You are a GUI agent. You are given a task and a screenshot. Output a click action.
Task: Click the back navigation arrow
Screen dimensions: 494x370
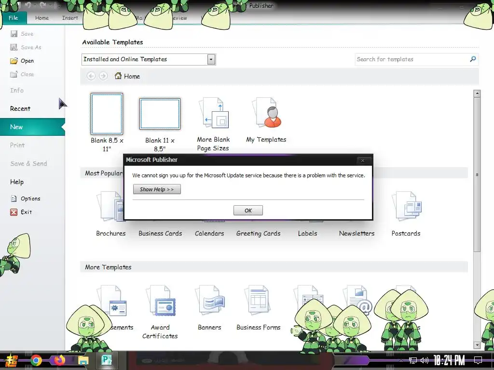tap(91, 76)
